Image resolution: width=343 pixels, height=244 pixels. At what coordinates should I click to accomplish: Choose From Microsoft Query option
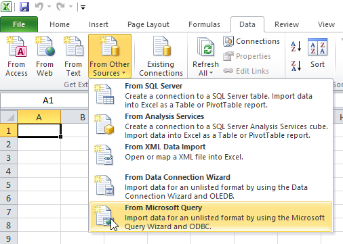tap(211, 217)
